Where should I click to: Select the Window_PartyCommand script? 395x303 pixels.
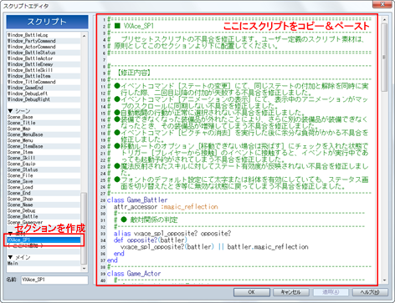(x=44, y=41)
